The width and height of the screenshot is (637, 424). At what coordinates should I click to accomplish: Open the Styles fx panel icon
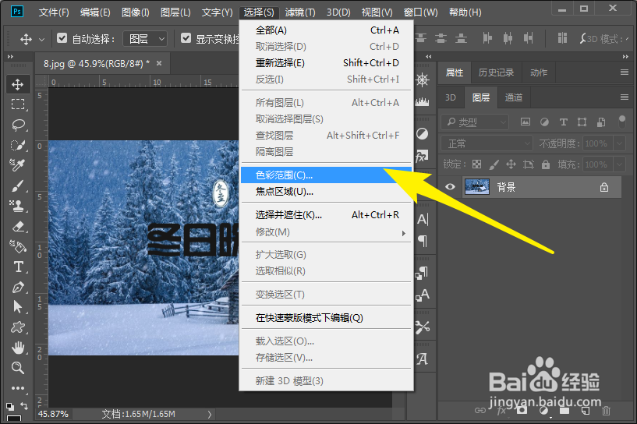[x=422, y=156]
